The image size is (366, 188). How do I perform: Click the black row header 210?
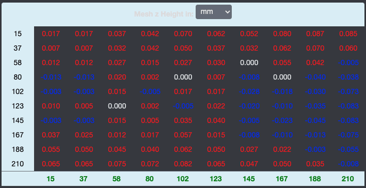point(18,164)
